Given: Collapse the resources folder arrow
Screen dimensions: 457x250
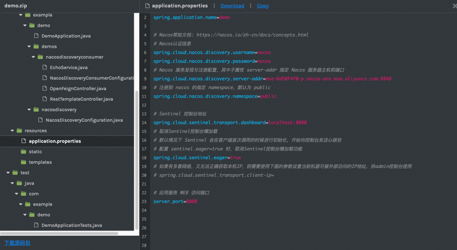Looking at the screenshot, I should click(x=12, y=131).
